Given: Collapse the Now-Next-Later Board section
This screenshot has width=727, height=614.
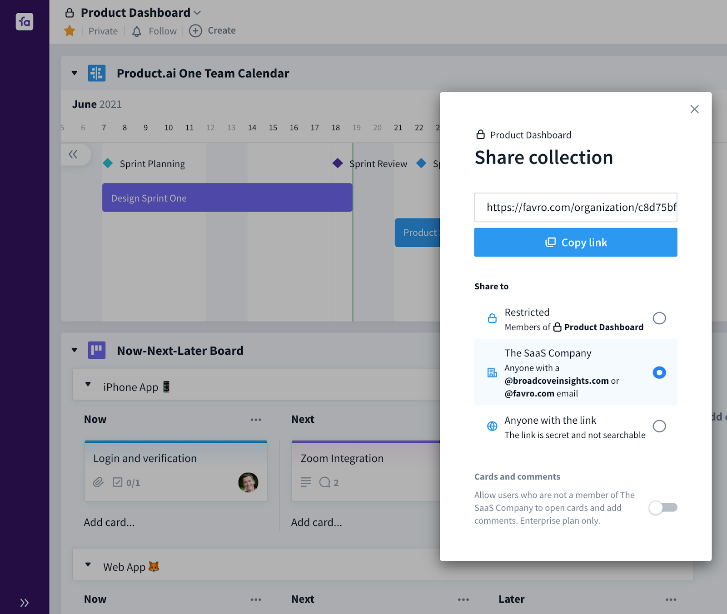Looking at the screenshot, I should (75, 350).
